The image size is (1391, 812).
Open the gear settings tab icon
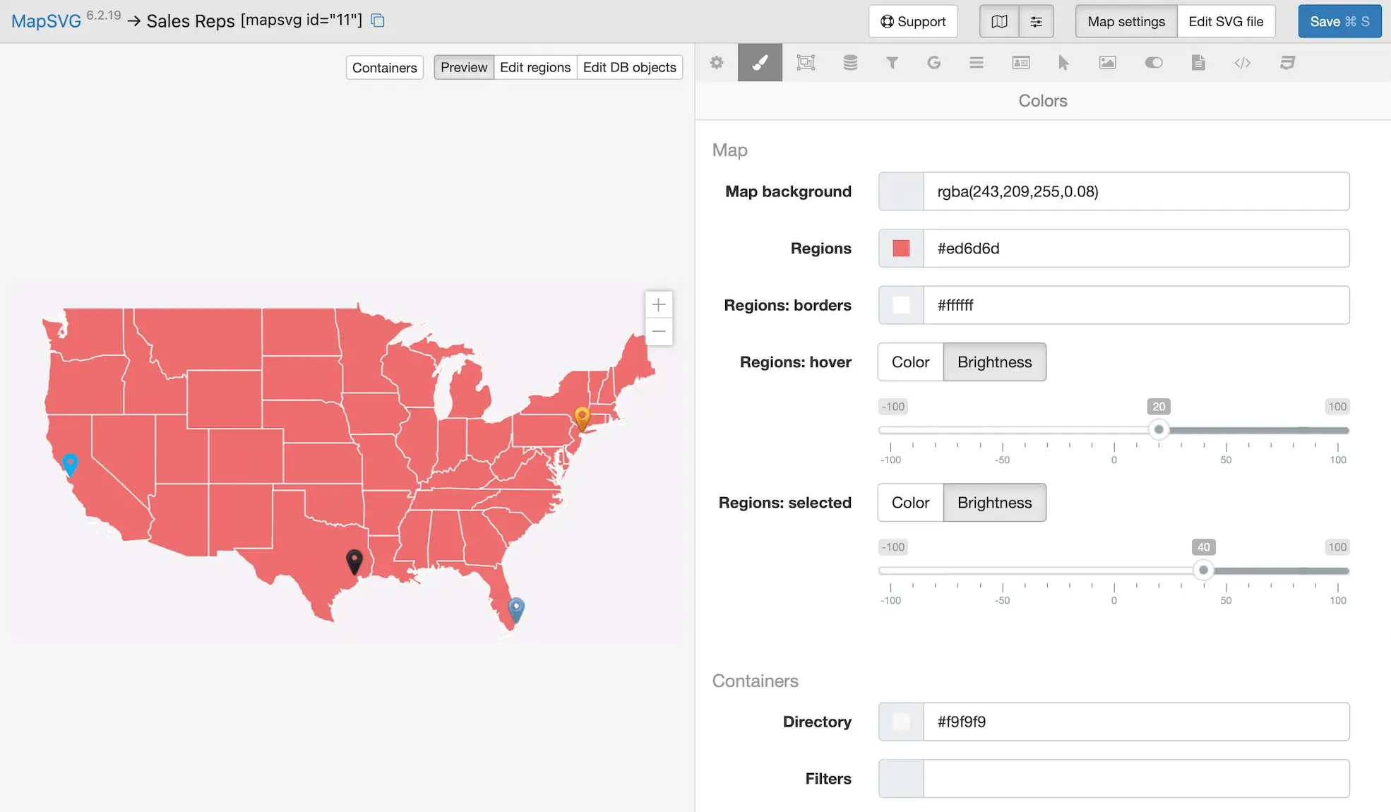[x=717, y=63]
